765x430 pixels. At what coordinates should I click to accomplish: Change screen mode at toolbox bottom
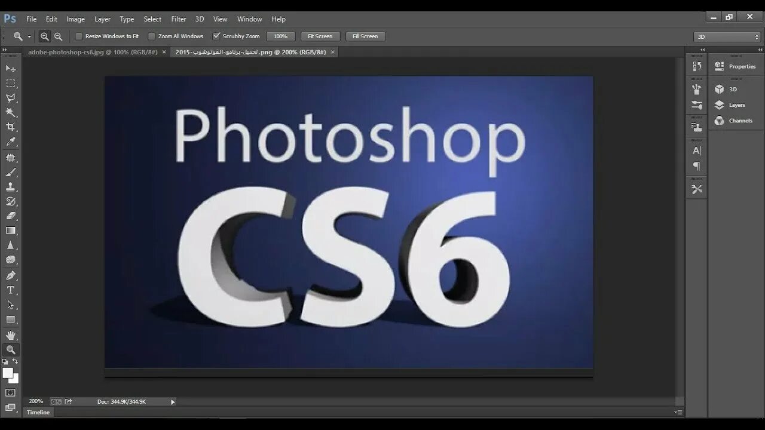(x=11, y=408)
